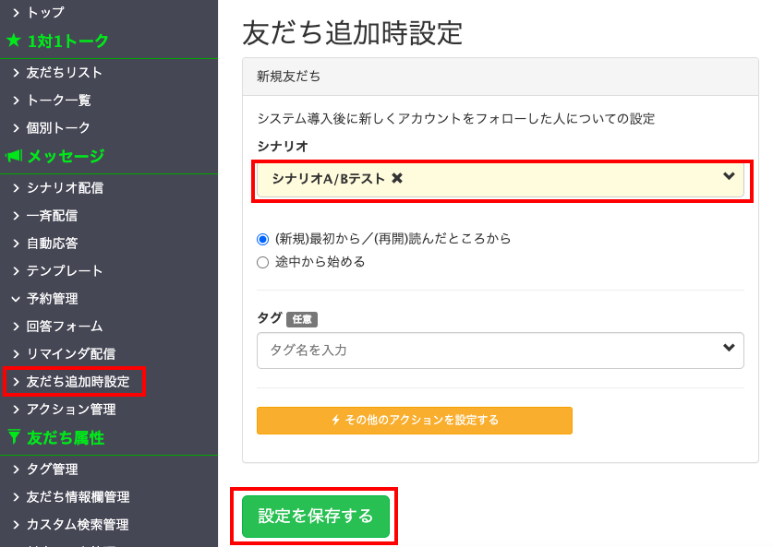The image size is (773, 547).
Task: Click the megaphone icon beside メッセージ
Action: (x=15, y=156)
